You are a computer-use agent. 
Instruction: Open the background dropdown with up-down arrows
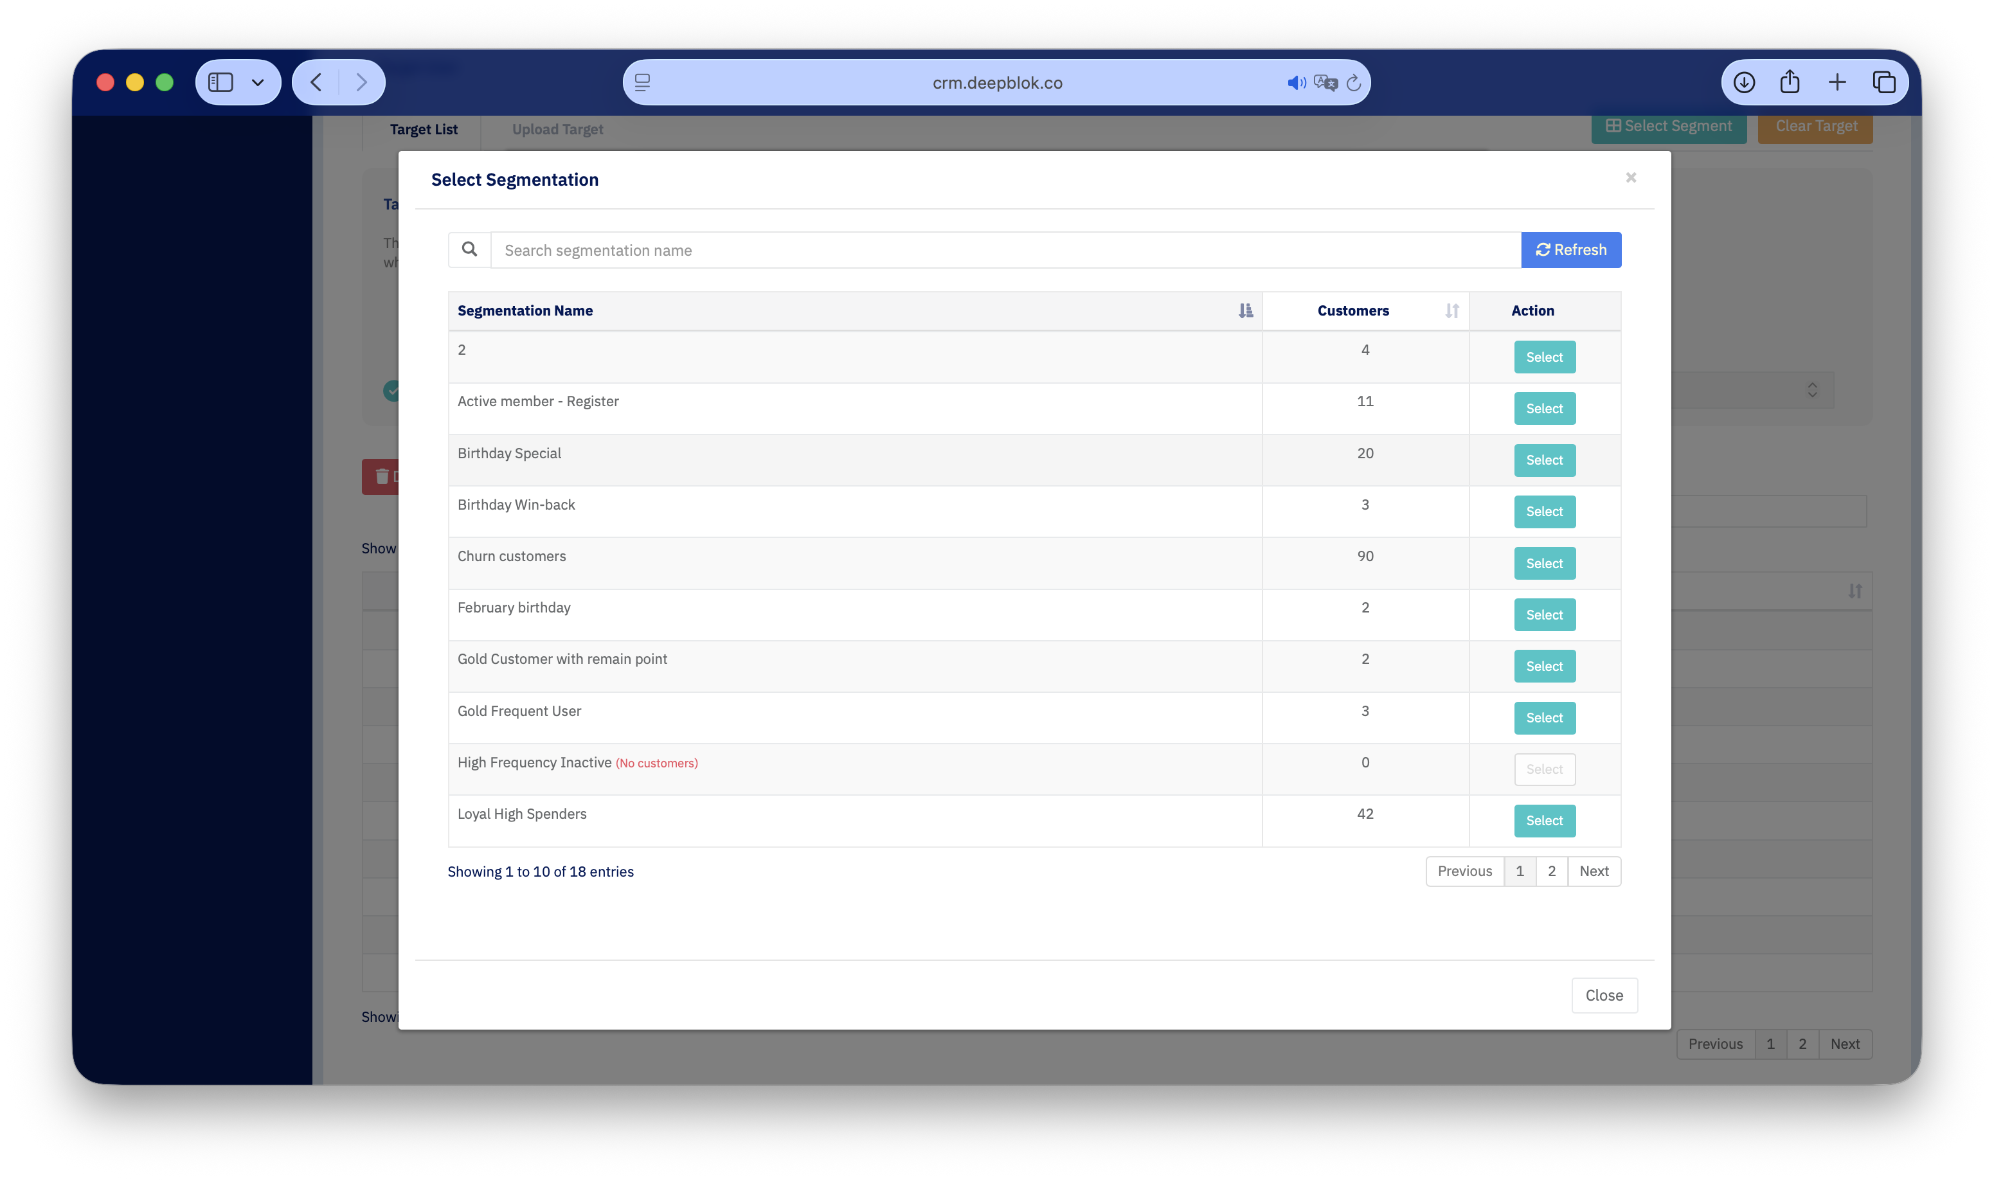[1812, 390]
